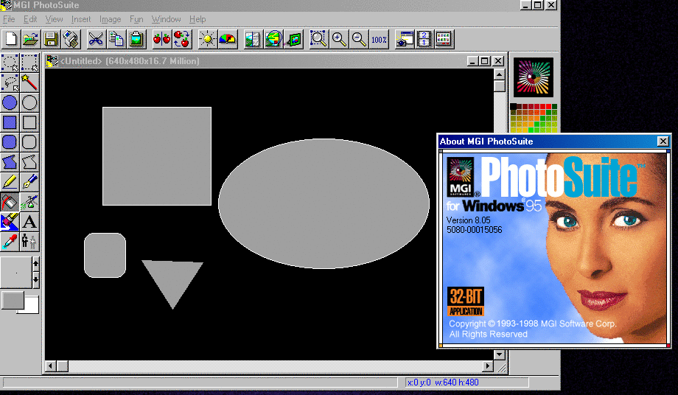The height and width of the screenshot is (395, 678).
Task: Click the foreground gray color box
Action: pyautogui.click(x=12, y=299)
